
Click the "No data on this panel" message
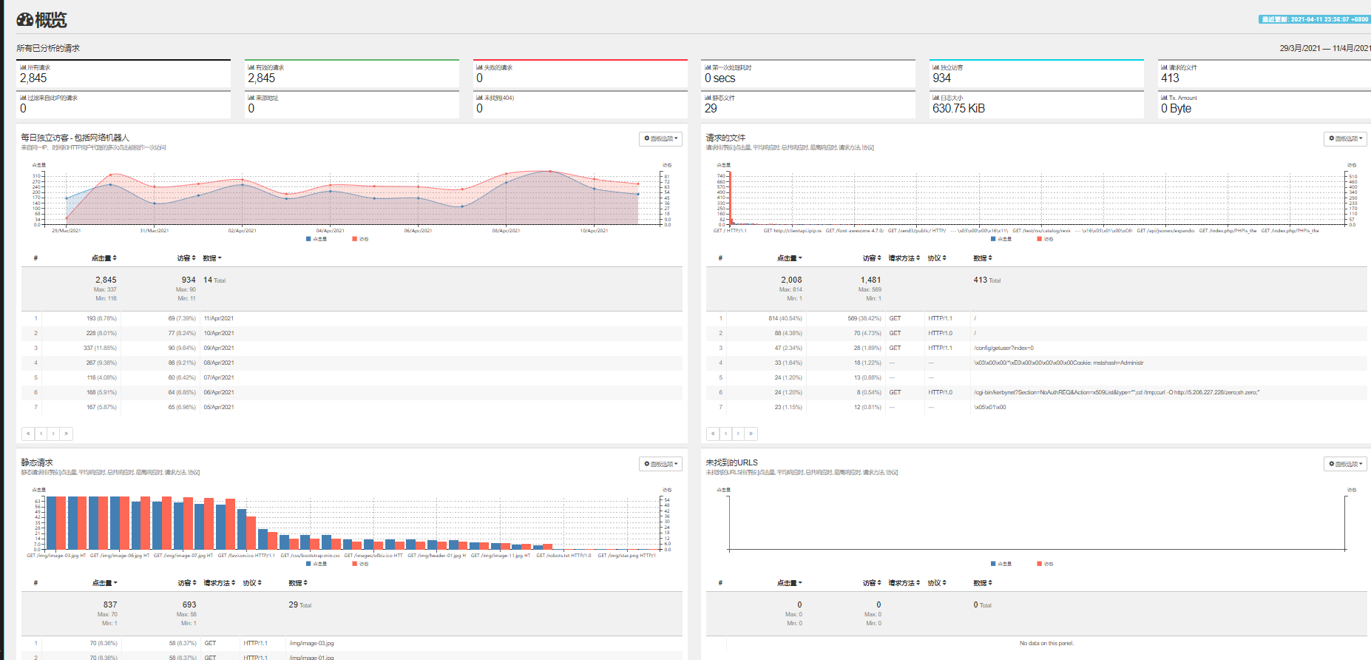[1046, 643]
